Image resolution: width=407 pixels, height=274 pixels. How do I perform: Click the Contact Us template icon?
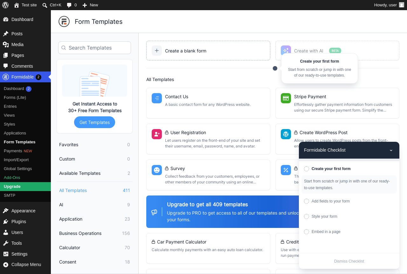157,98
